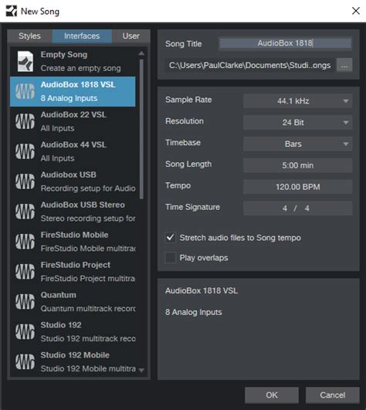
Task: Click '8 Analog Inputs' in description panel
Action: (x=194, y=312)
